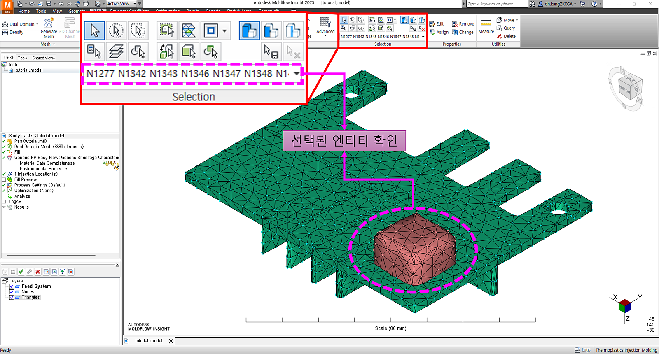Click the Expand layer icon in Layers toolbar

pyautogui.click(x=62, y=272)
